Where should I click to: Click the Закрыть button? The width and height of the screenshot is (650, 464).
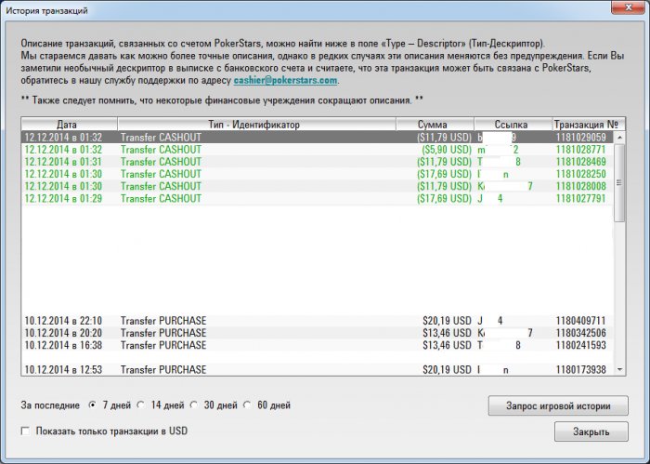point(591,431)
